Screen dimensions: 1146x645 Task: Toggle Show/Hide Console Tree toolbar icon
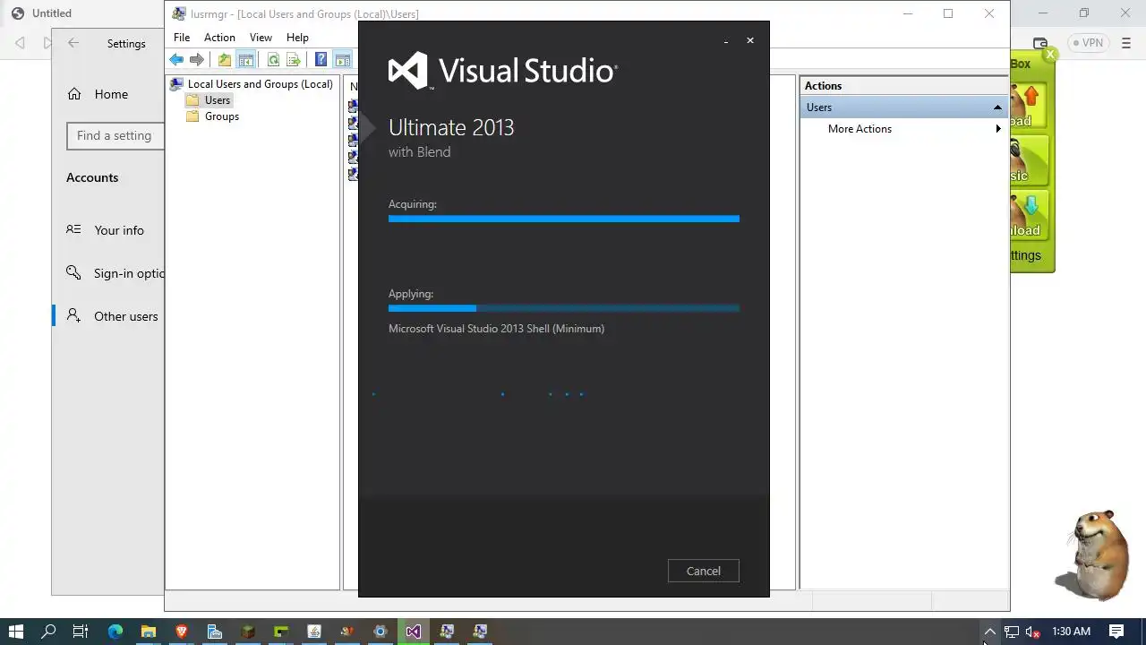[x=245, y=60]
